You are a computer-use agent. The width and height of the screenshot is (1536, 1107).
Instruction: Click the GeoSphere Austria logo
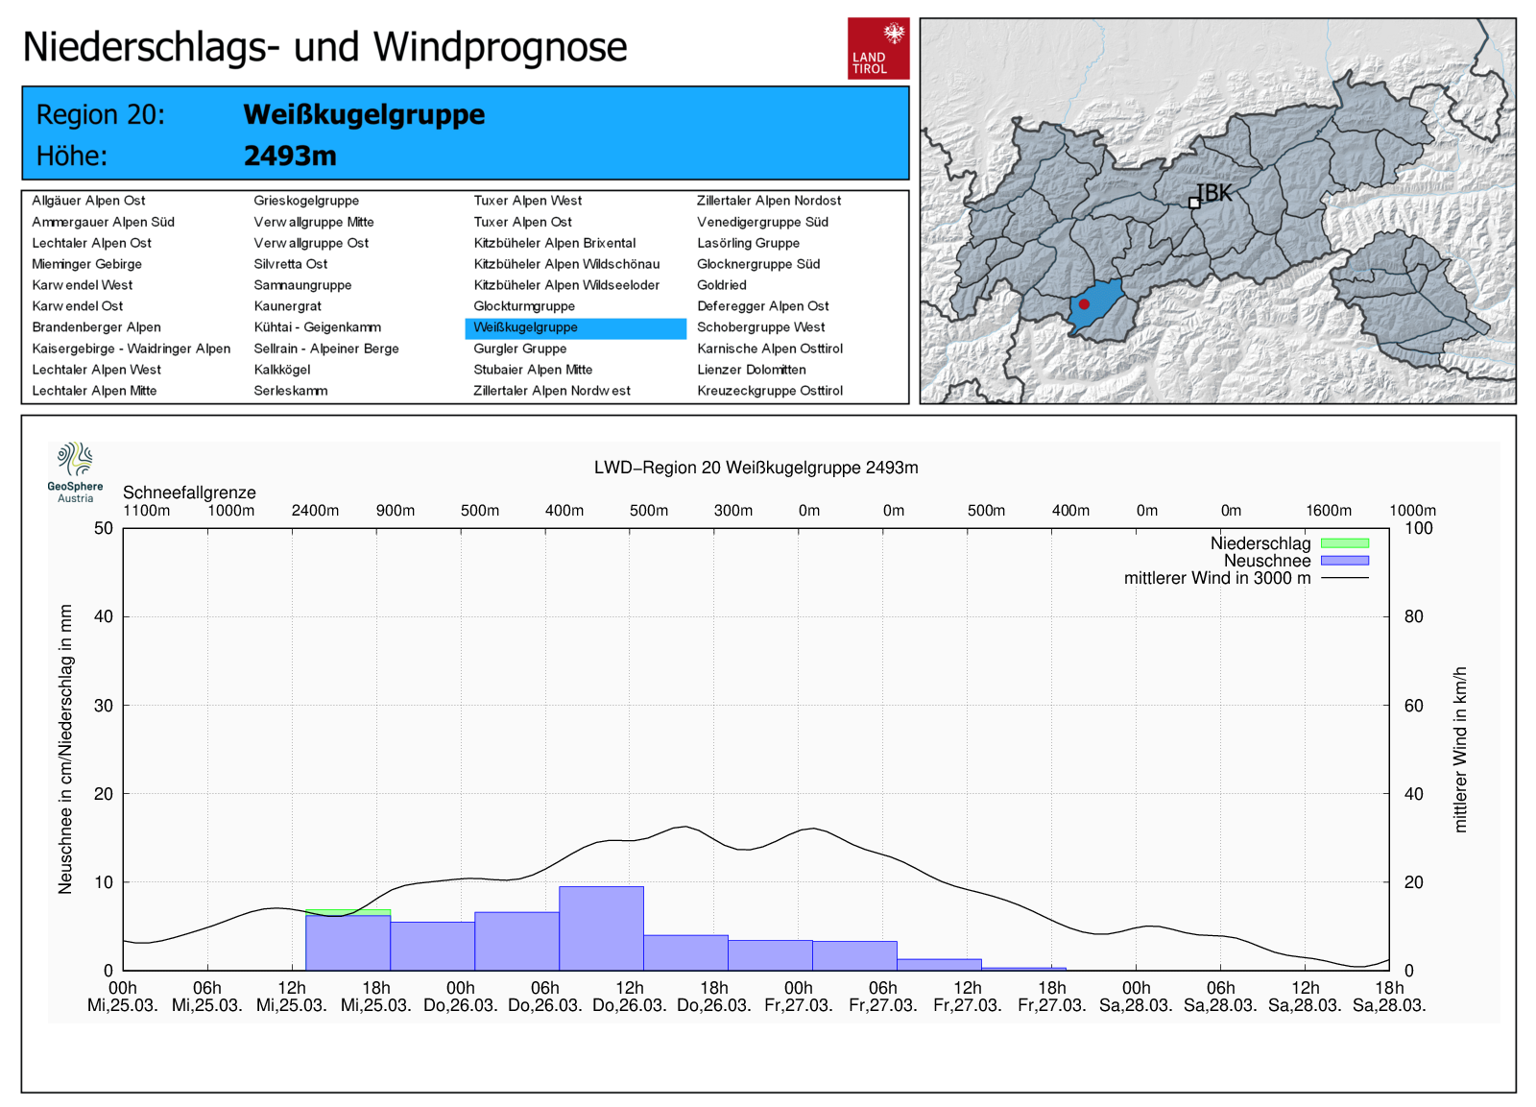click(x=75, y=471)
